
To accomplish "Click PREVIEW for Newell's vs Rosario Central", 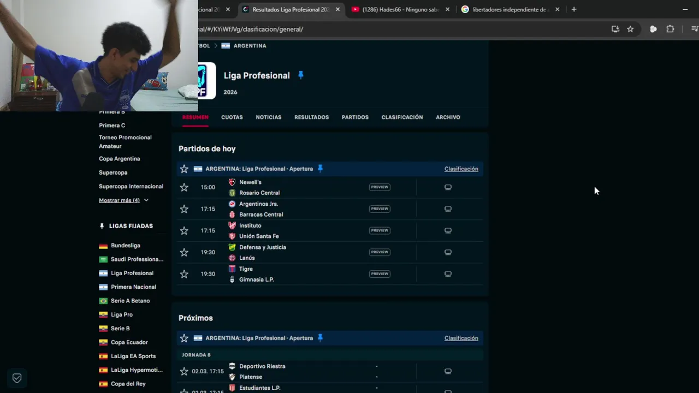I will pos(380,187).
